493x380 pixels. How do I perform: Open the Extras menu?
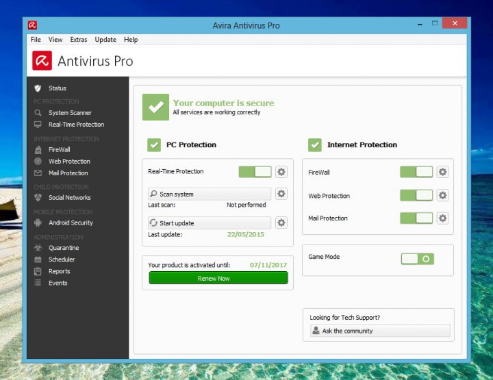point(79,40)
